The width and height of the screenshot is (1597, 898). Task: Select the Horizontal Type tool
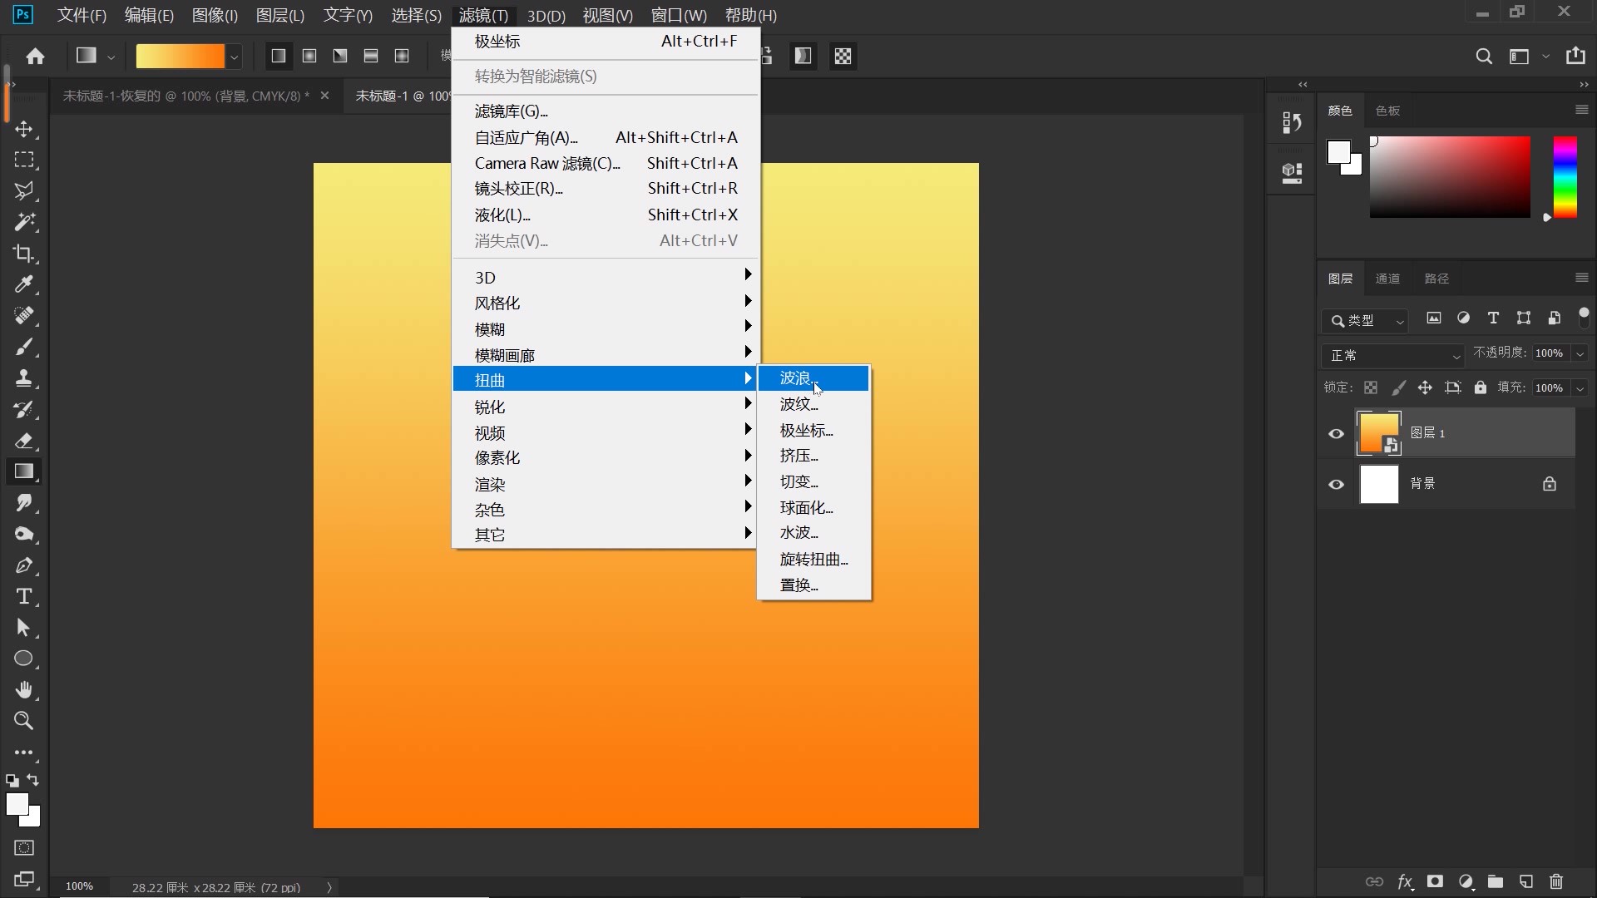(24, 596)
